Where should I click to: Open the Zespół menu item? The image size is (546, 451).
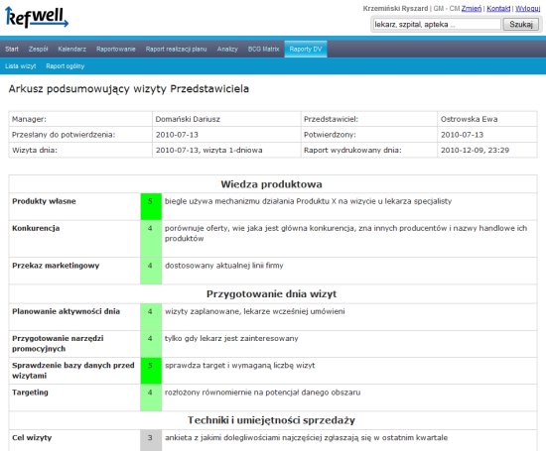pyautogui.click(x=39, y=49)
